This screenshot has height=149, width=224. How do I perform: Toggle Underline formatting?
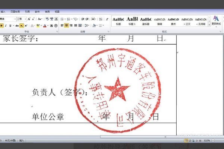click(10, 26)
